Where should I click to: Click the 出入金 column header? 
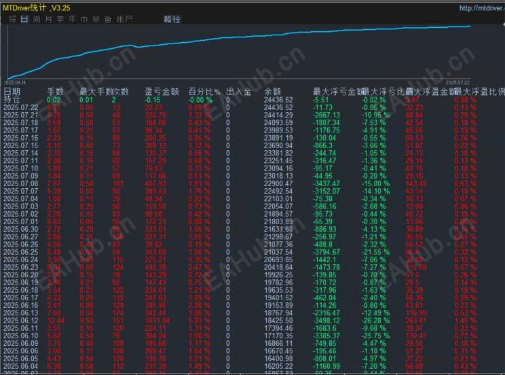[239, 92]
